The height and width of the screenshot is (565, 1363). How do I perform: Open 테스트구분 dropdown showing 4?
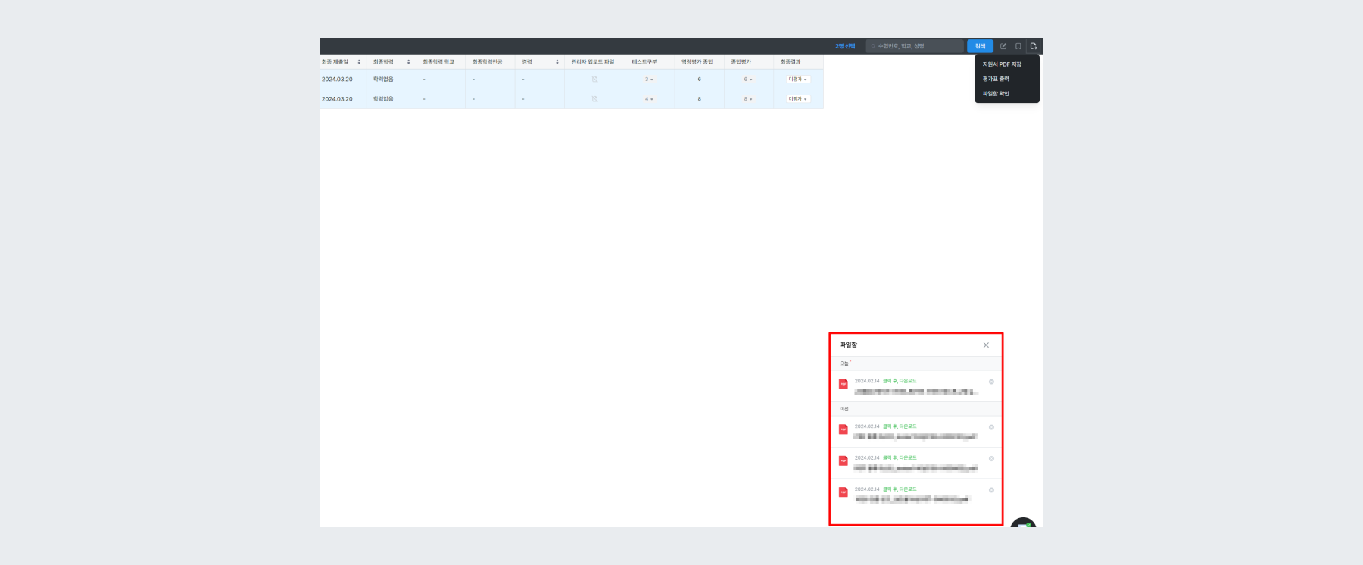pyautogui.click(x=649, y=99)
